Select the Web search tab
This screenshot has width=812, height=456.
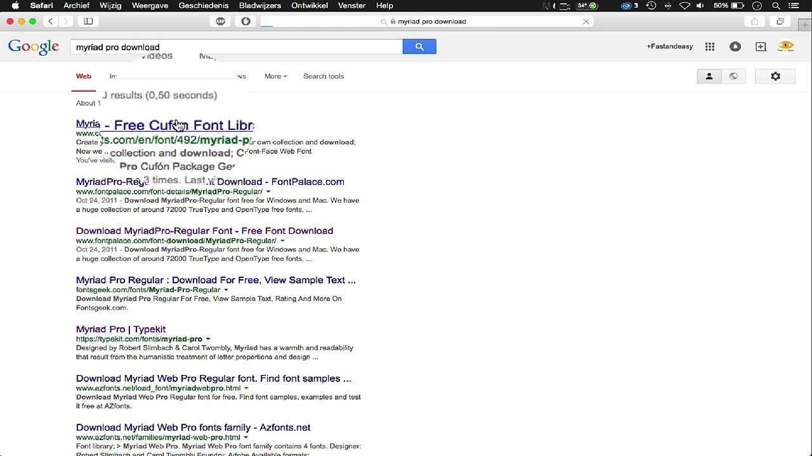click(84, 76)
